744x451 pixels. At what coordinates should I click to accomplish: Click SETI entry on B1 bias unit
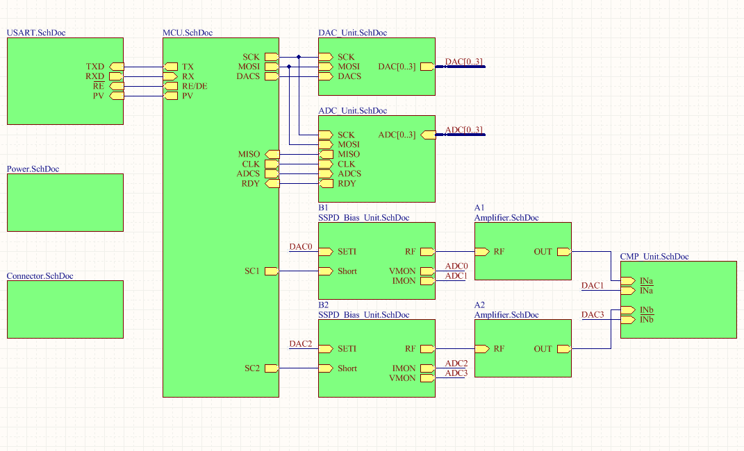click(x=326, y=252)
